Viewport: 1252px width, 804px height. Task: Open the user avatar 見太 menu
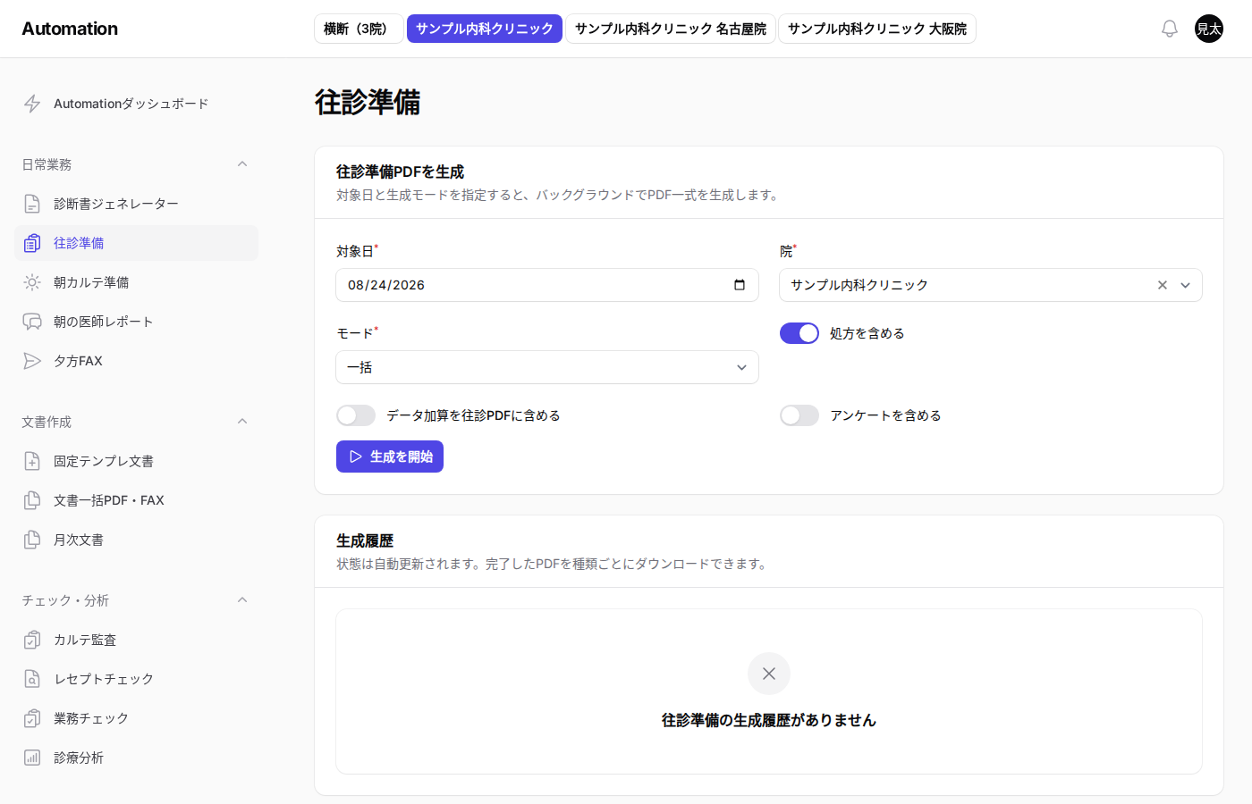coord(1209,29)
